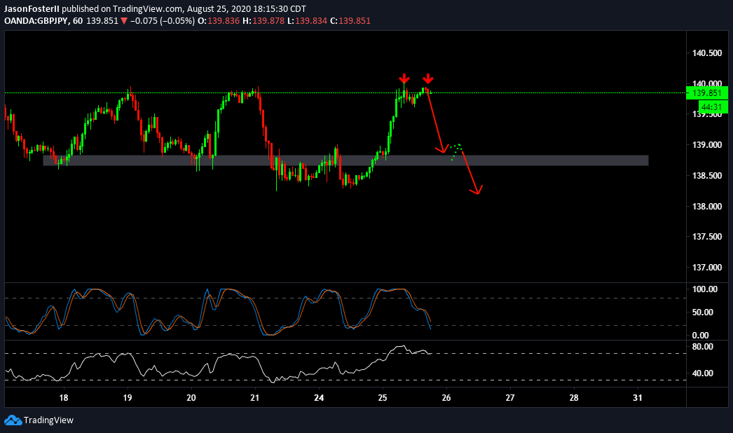Image resolution: width=733 pixels, height=433 pixels.
Task: Click the 60 interval value in header
Action: click(78, 21)
